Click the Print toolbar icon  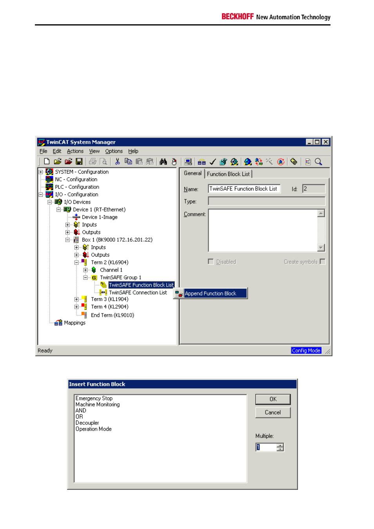[x=93, y=161]
